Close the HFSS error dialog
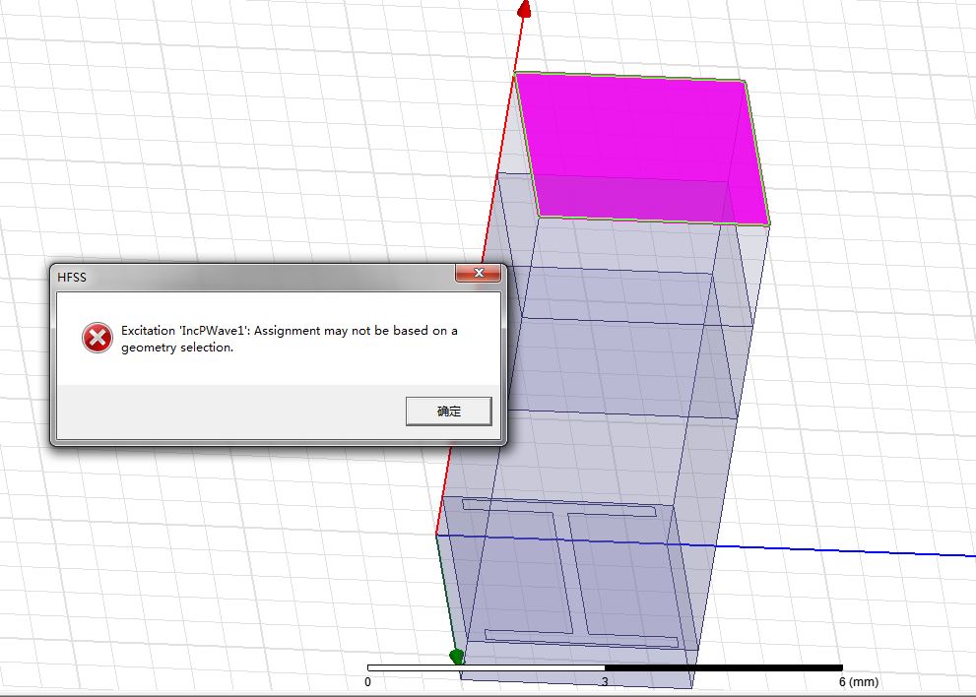Viewport: 976px width, 697px height. (x=478, y=274)
